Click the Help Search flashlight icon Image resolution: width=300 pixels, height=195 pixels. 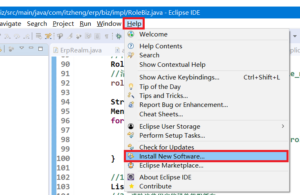point(131,55)
